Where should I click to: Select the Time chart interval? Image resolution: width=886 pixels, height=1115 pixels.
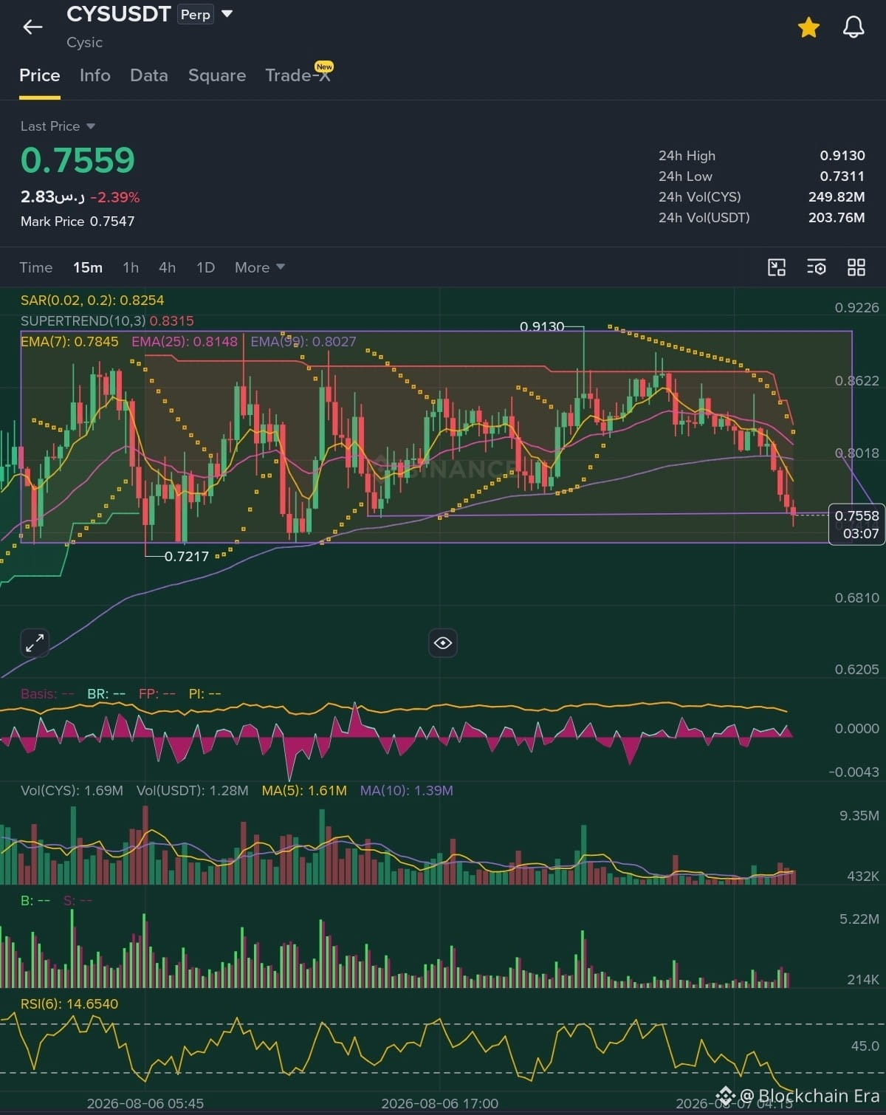tap(36, 267)
